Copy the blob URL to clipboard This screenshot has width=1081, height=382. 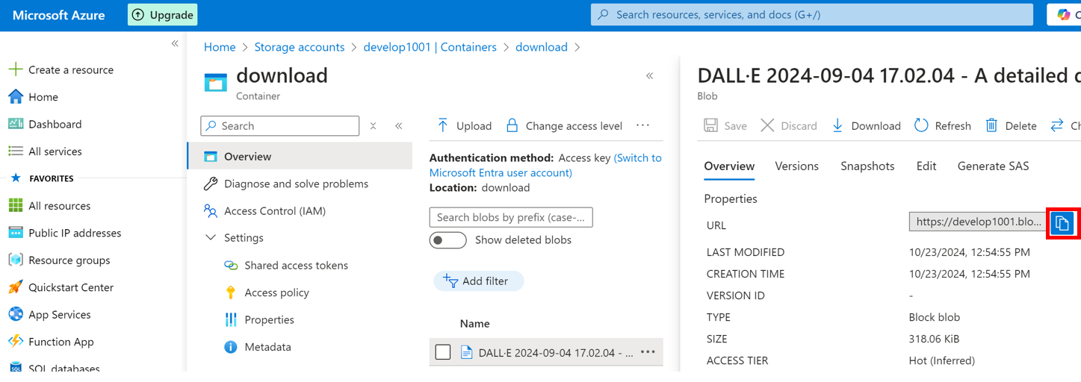point(1062,223)
